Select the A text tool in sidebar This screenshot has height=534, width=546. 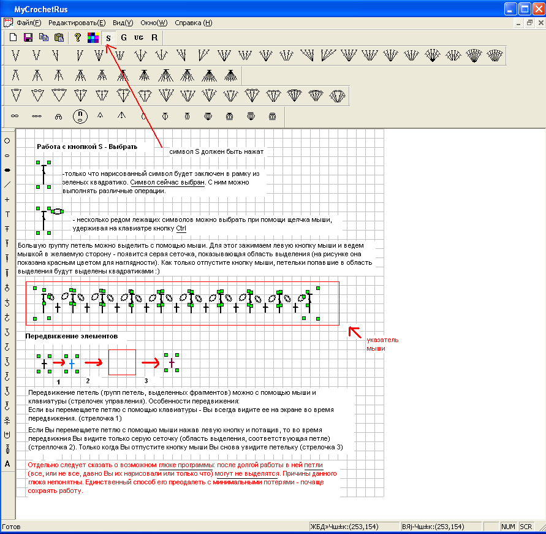click(7, 463)
